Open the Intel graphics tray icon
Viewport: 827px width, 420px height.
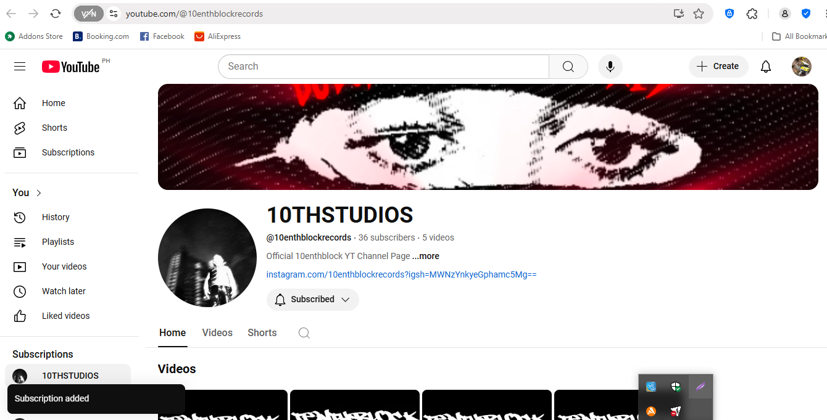pyautogui.click(x=650, y=387)
